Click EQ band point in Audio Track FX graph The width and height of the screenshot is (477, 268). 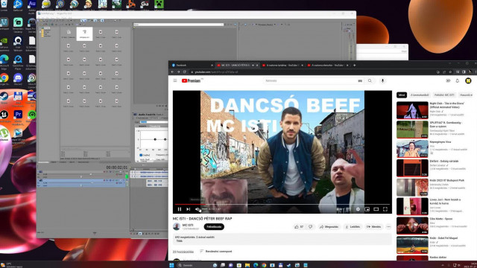[x=155, y=139]
